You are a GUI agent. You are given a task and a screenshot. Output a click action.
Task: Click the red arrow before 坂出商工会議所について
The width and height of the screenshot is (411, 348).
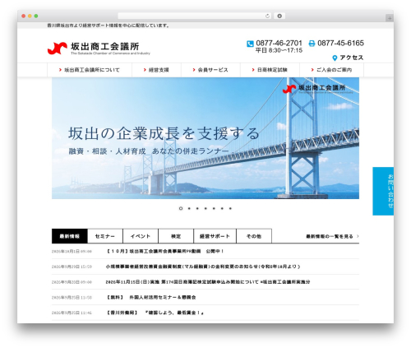tap(60, 70)
